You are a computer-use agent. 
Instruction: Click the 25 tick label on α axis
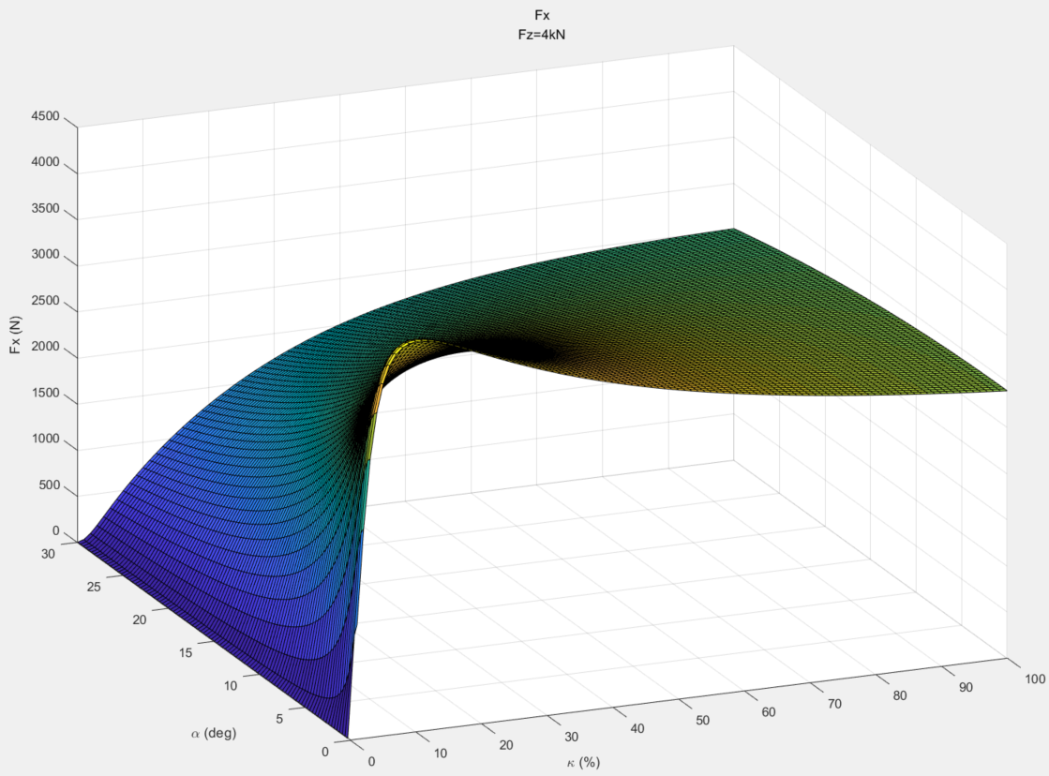(x=94, y=587)
